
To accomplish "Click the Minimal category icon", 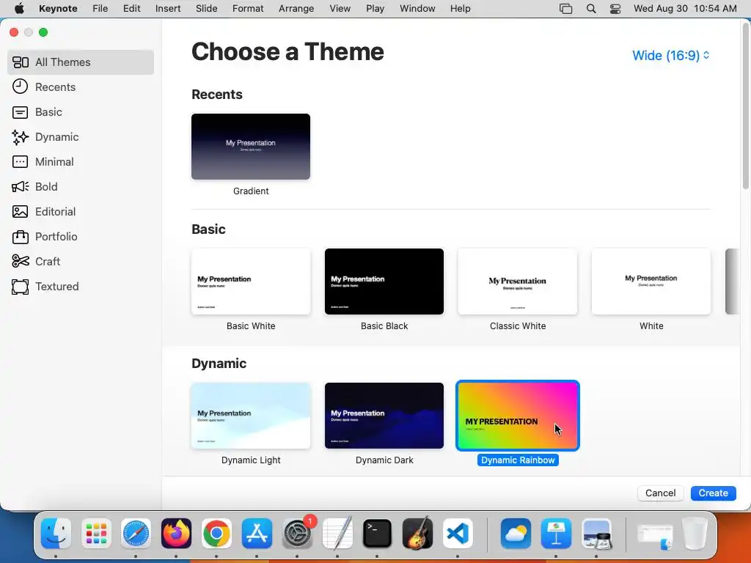I will (x=20, y=162).
